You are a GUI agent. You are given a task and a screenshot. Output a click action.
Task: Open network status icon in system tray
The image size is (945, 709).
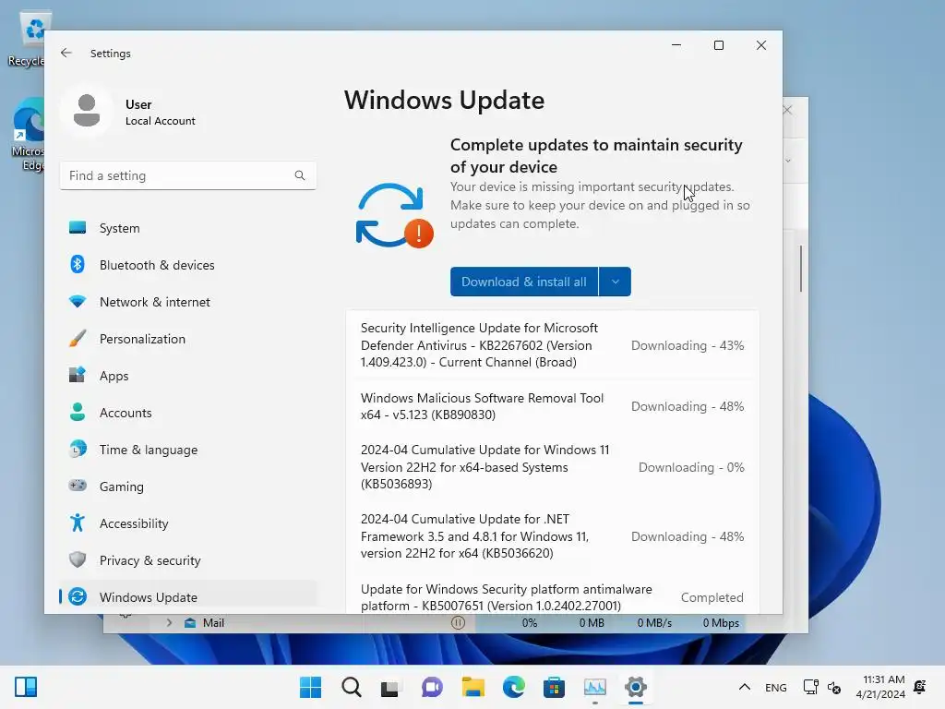pyautogui.click(x=810, y=687)
